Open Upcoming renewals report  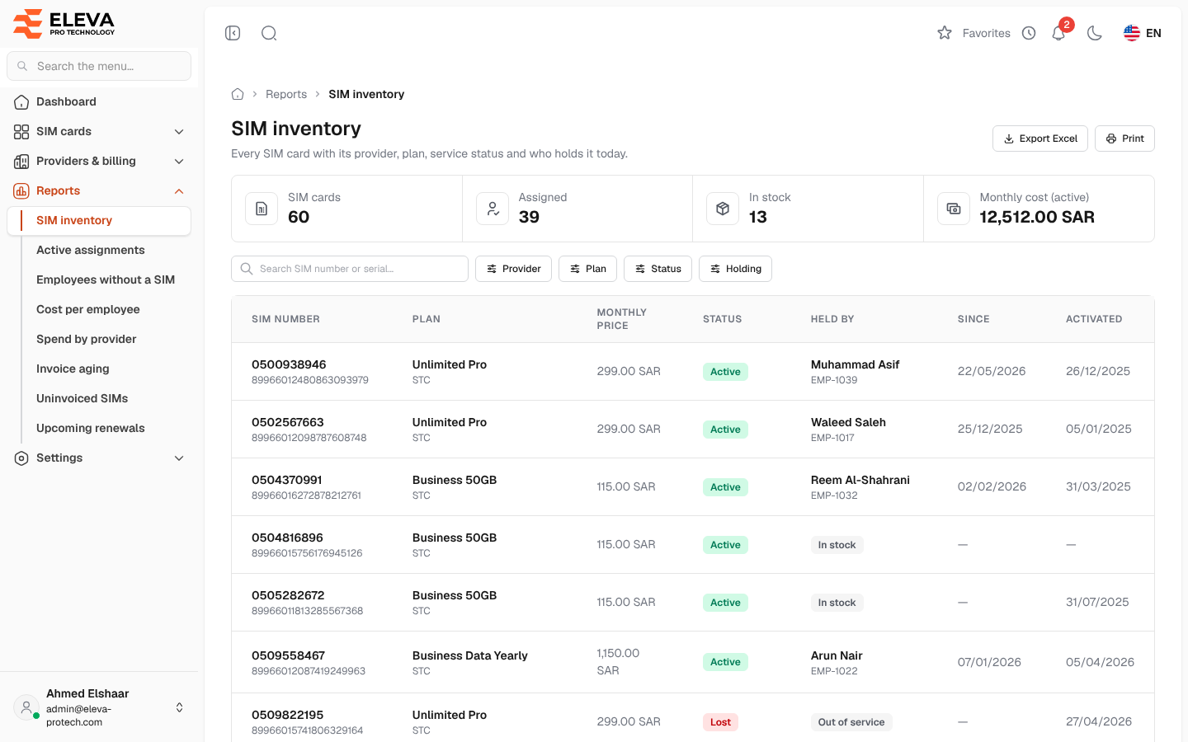click(91, 429)
